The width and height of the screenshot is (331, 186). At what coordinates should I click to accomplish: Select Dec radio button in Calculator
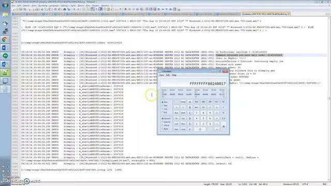tap(165, 105)
